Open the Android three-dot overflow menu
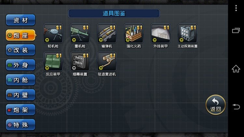The image size is (244, 137). click(236, 8)
